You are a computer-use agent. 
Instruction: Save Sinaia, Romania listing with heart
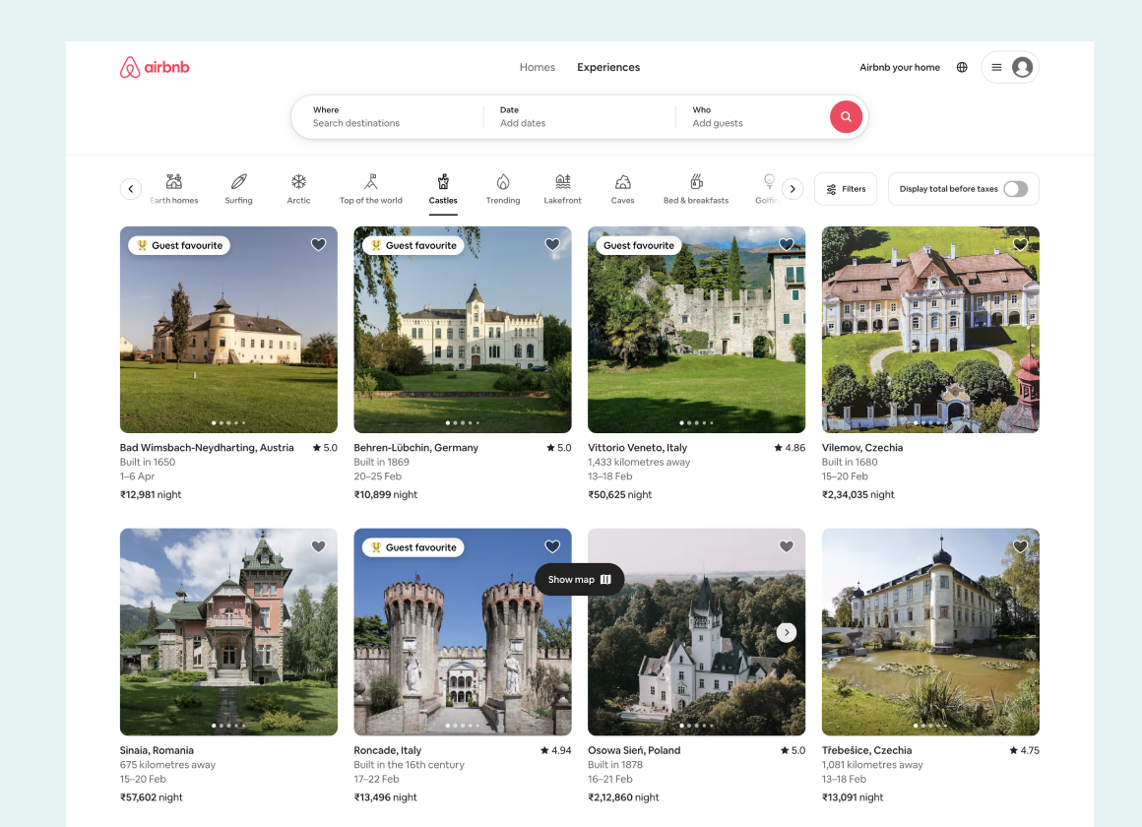(x=318, y=547)
